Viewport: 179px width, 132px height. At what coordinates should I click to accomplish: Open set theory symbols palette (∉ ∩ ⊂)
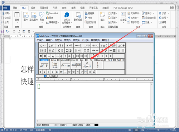[x=95, y=45]
